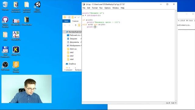The width and height of the screenshot is (195, 110).
Task: Select the Scratch Desktop shortcut icon
Action: pyautogui.click(x=16, y=65)
